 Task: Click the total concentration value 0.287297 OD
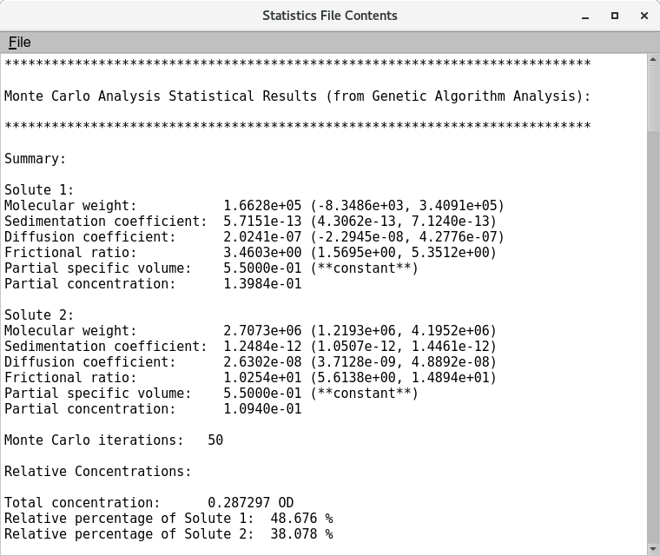point(250,503)
